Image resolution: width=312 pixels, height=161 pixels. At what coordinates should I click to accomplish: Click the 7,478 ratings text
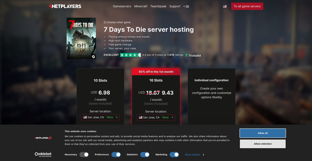175,55
